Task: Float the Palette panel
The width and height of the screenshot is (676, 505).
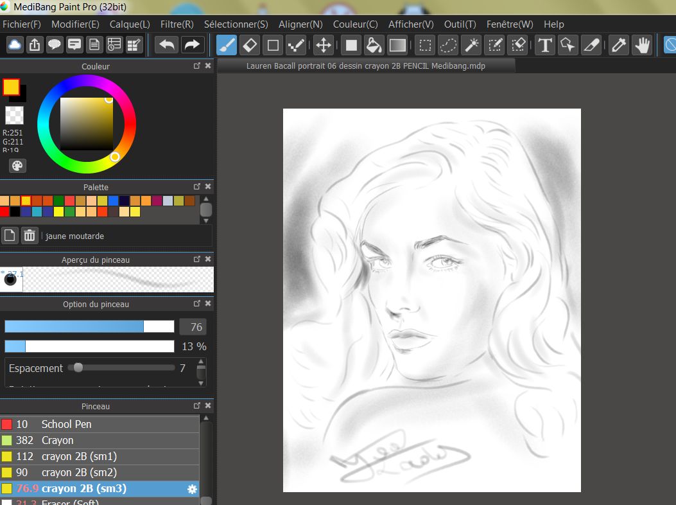Action: [x=196, y=186]
